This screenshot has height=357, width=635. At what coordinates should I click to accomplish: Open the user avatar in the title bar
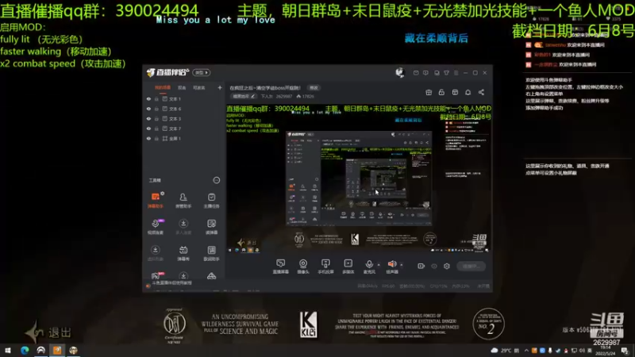400,72
